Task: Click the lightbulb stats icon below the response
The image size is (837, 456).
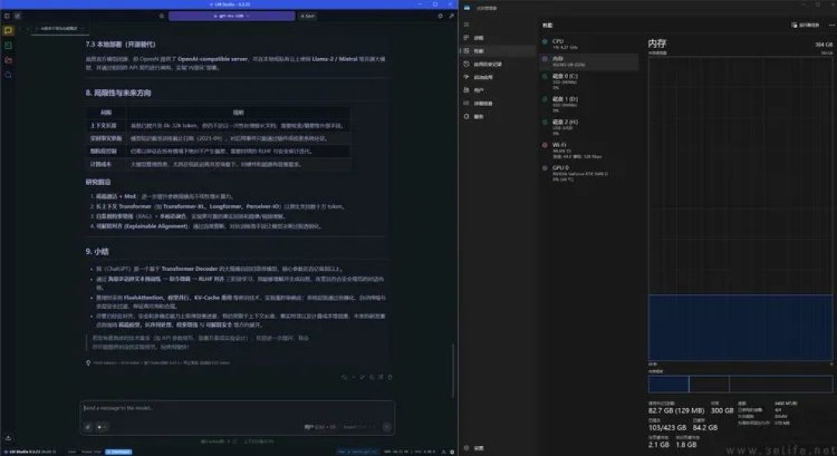Action: point(88,362)
